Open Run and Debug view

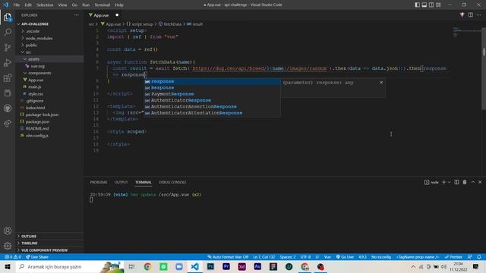pos(8,62)
